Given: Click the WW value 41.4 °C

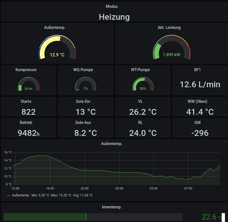Looking at the screenshot, I should point(200,112).
